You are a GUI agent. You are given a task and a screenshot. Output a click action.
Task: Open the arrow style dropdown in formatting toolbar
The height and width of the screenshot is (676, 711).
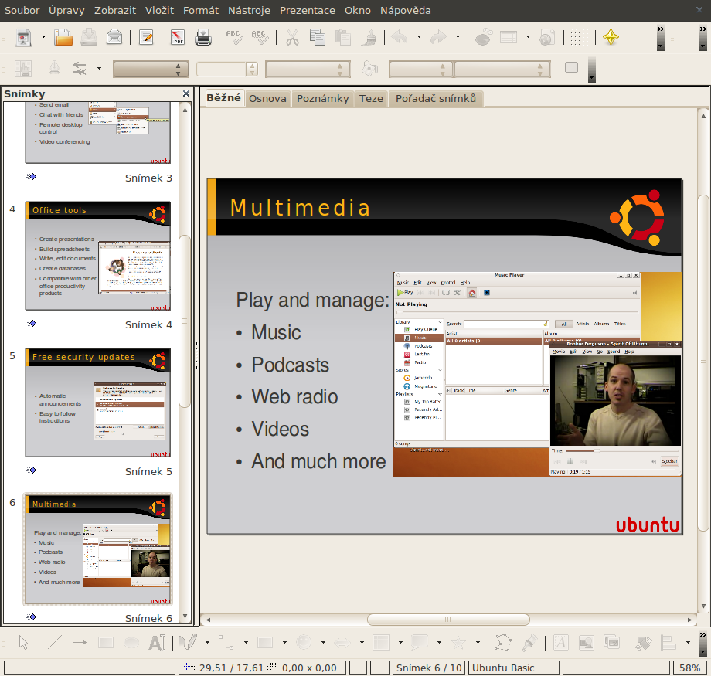[99, 69]
